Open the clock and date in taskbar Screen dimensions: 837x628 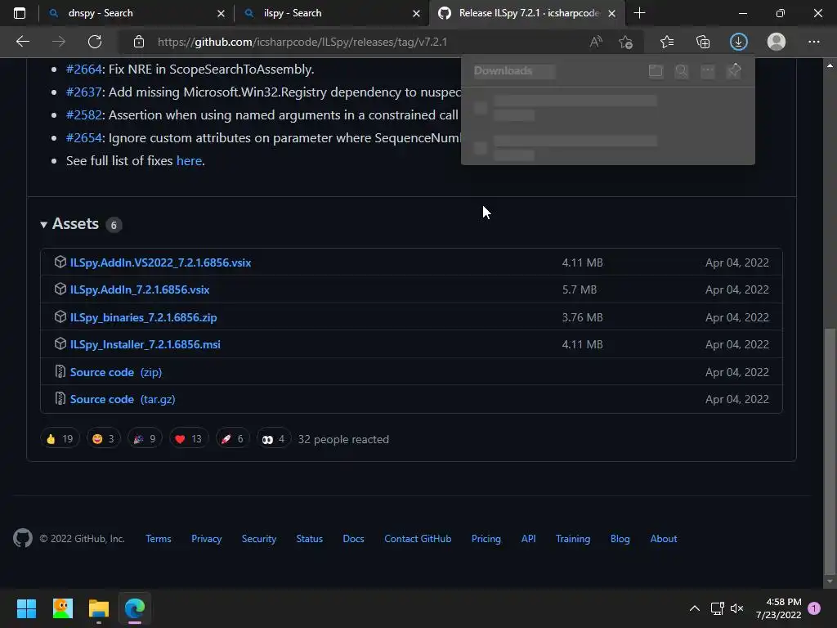(779, 608)
